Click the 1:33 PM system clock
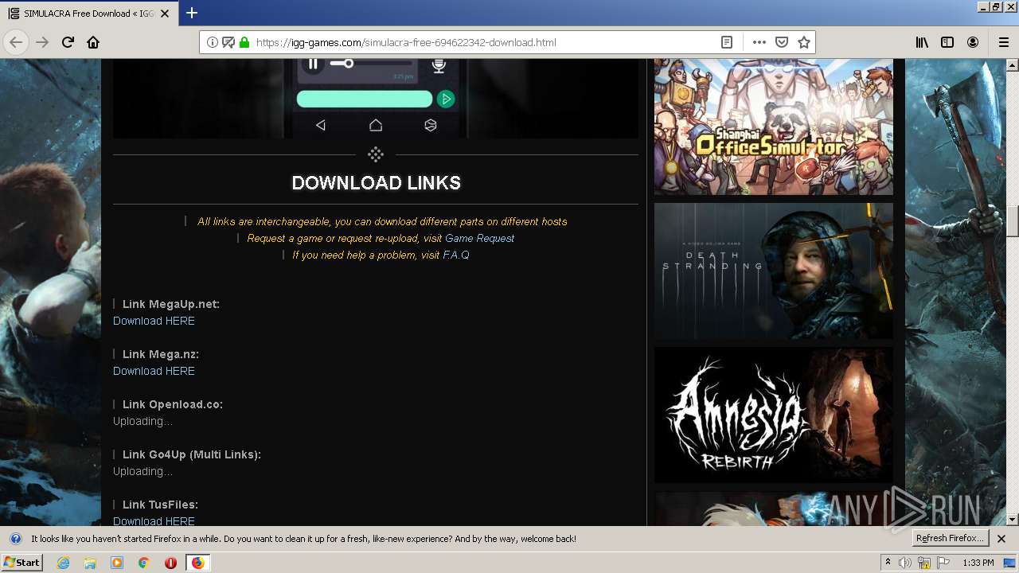The width and height of the screenshot is (1019, 573). pos(978,563)
